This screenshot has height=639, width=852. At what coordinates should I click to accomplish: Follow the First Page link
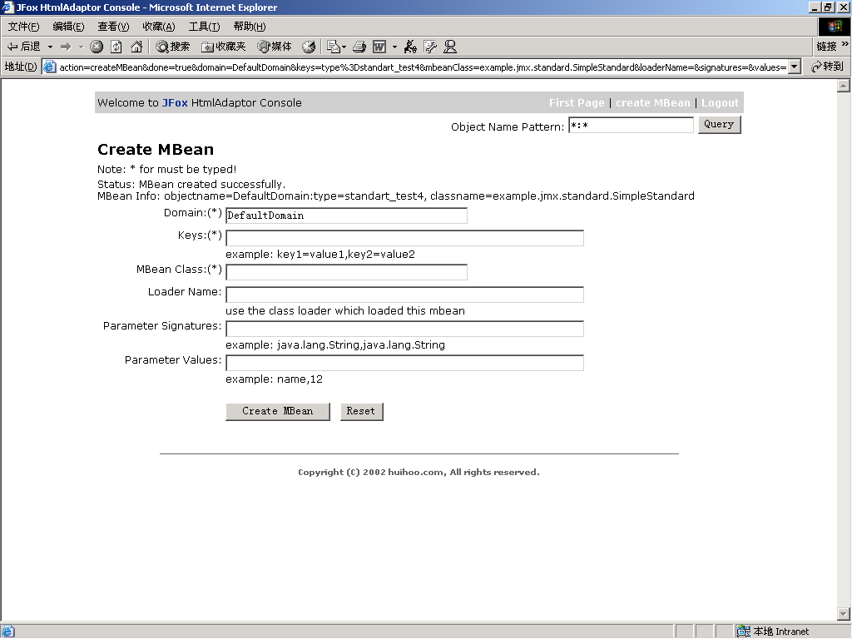coord(577,102)
